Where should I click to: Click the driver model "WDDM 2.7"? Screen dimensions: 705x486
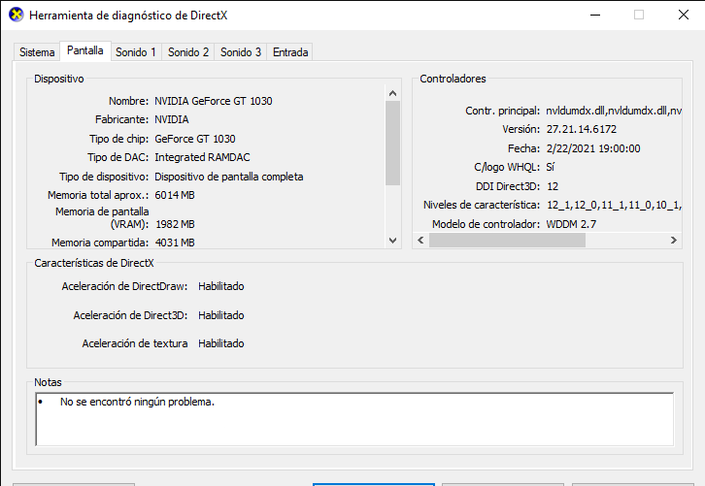571,224
